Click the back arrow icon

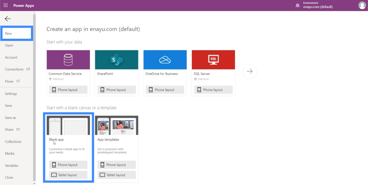coord(8,19)
